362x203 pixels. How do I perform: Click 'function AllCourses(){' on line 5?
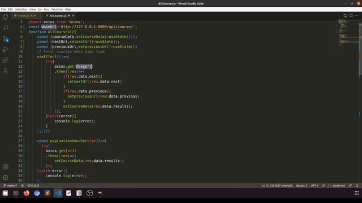pyautogui.click(x=52, y=32)
